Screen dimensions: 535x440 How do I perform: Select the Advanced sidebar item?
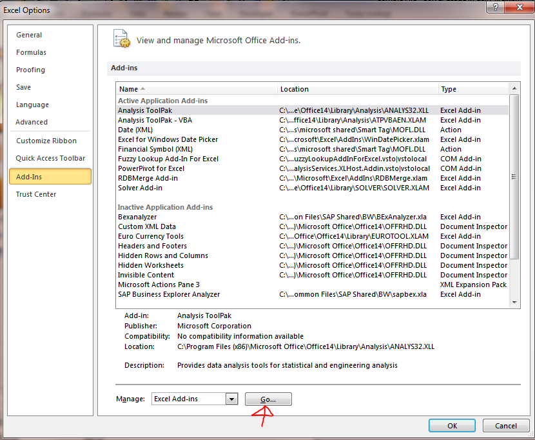[x=31, y=122]
